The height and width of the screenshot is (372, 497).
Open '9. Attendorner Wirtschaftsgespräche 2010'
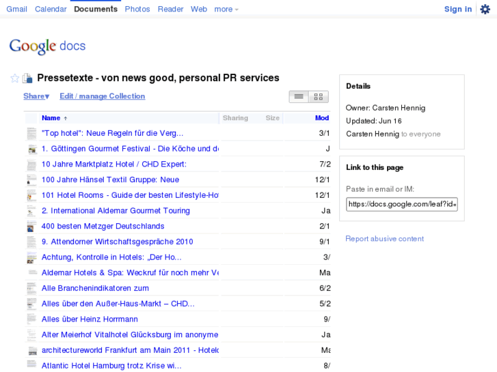tap(118, 242)
